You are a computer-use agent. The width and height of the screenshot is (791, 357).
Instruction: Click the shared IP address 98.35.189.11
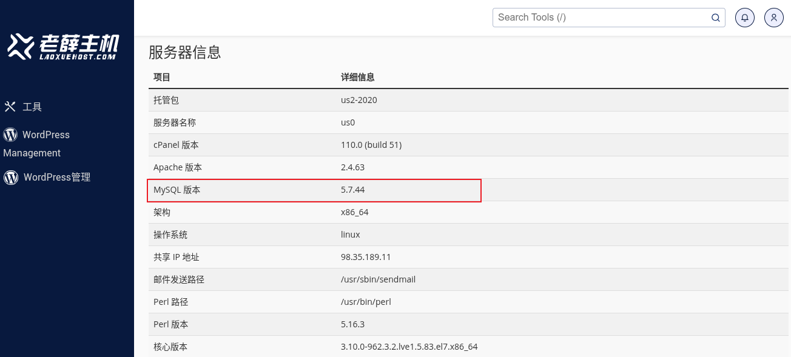366,257
